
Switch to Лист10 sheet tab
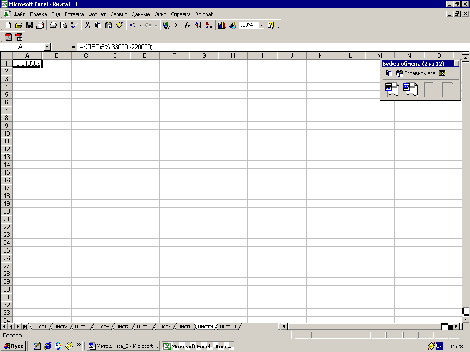pos(228,326)
